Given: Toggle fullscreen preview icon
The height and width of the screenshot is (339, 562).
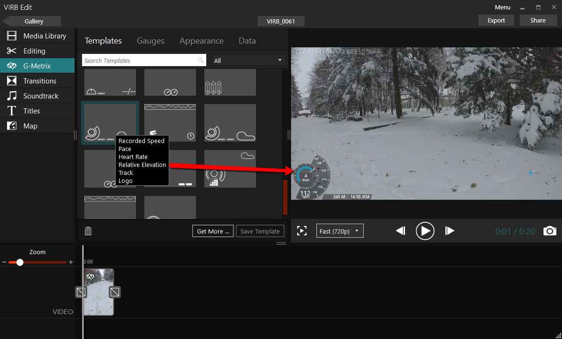Looking at the screenshot, I should (x=302, y=231).
